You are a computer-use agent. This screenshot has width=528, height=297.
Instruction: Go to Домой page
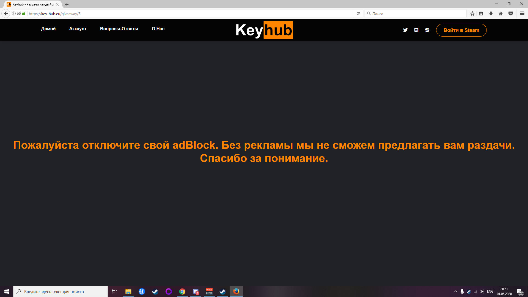coord(48,29)
